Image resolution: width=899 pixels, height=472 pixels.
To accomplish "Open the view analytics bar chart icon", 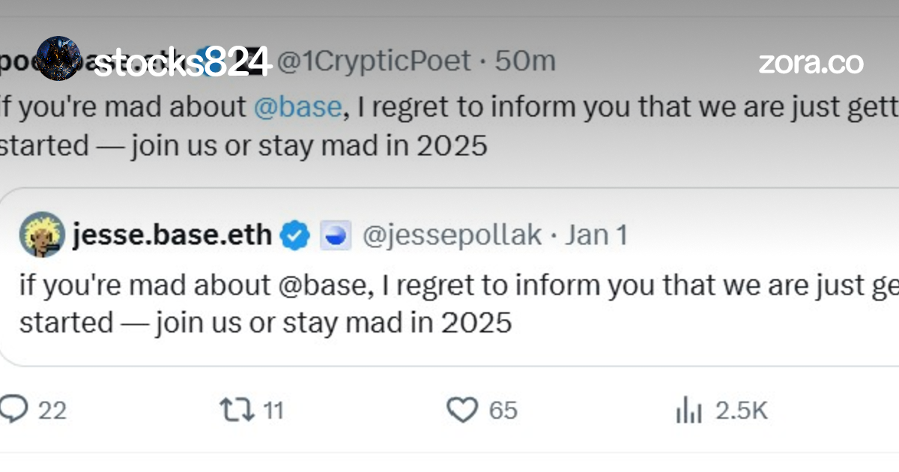I will pos(688,411).
